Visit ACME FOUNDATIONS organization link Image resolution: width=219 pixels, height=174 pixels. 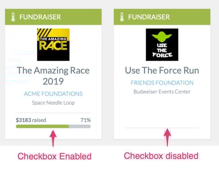pyautogui.click(x=53, y=94)
